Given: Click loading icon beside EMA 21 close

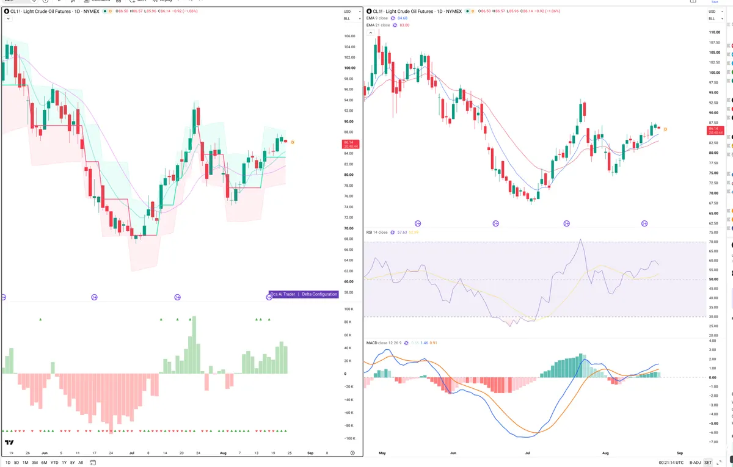Looking at the screenshot, I should (x=395, y=25).
